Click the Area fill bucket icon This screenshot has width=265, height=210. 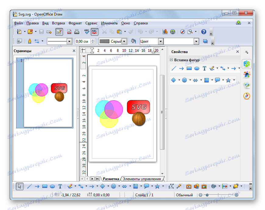(133, 41)
